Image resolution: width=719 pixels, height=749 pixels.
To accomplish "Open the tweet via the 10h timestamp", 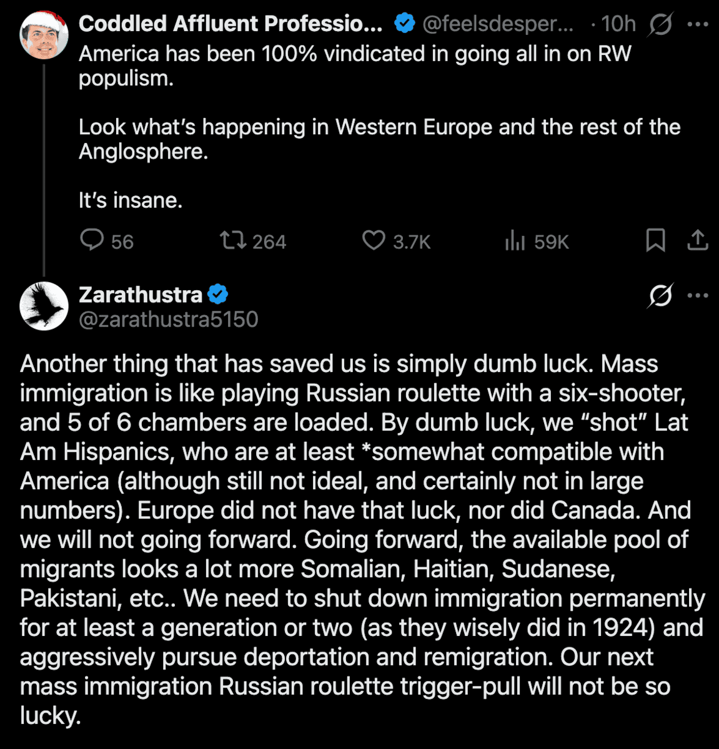I will coord(618,24).
